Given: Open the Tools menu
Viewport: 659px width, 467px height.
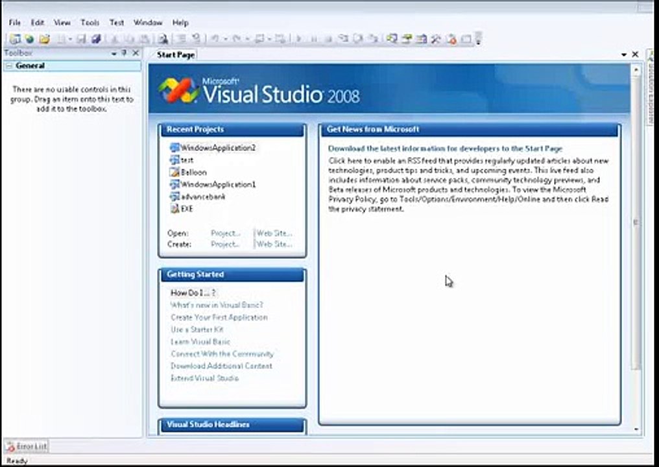Looking at the screenshot, I should coord(90,23).
